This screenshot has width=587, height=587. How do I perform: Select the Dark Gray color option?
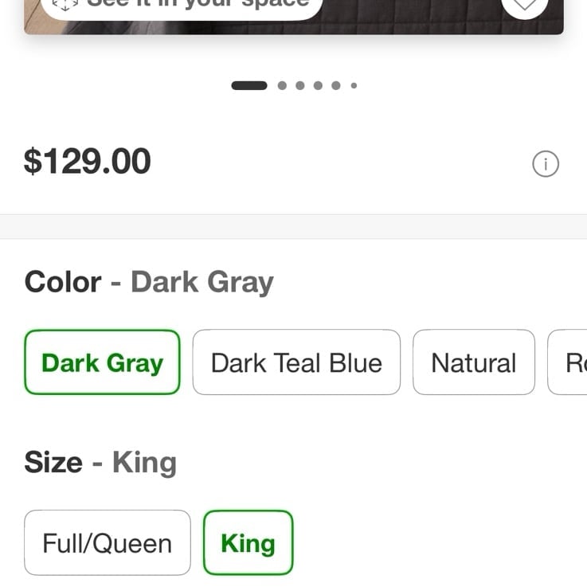coord(102,362)
